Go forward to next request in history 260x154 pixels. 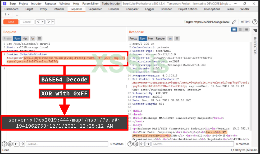[48, 22]
